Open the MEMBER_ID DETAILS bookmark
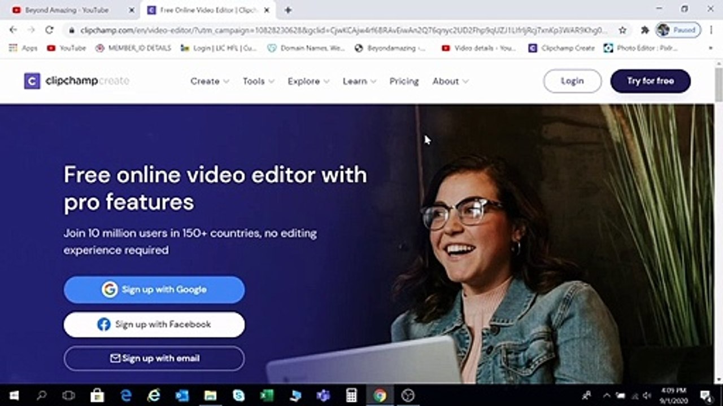The width and height of the screenshot is (723, 406). tap(133, 48)
